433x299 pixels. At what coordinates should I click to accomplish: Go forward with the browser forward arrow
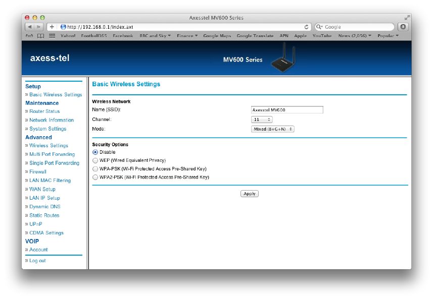[39, 27]
